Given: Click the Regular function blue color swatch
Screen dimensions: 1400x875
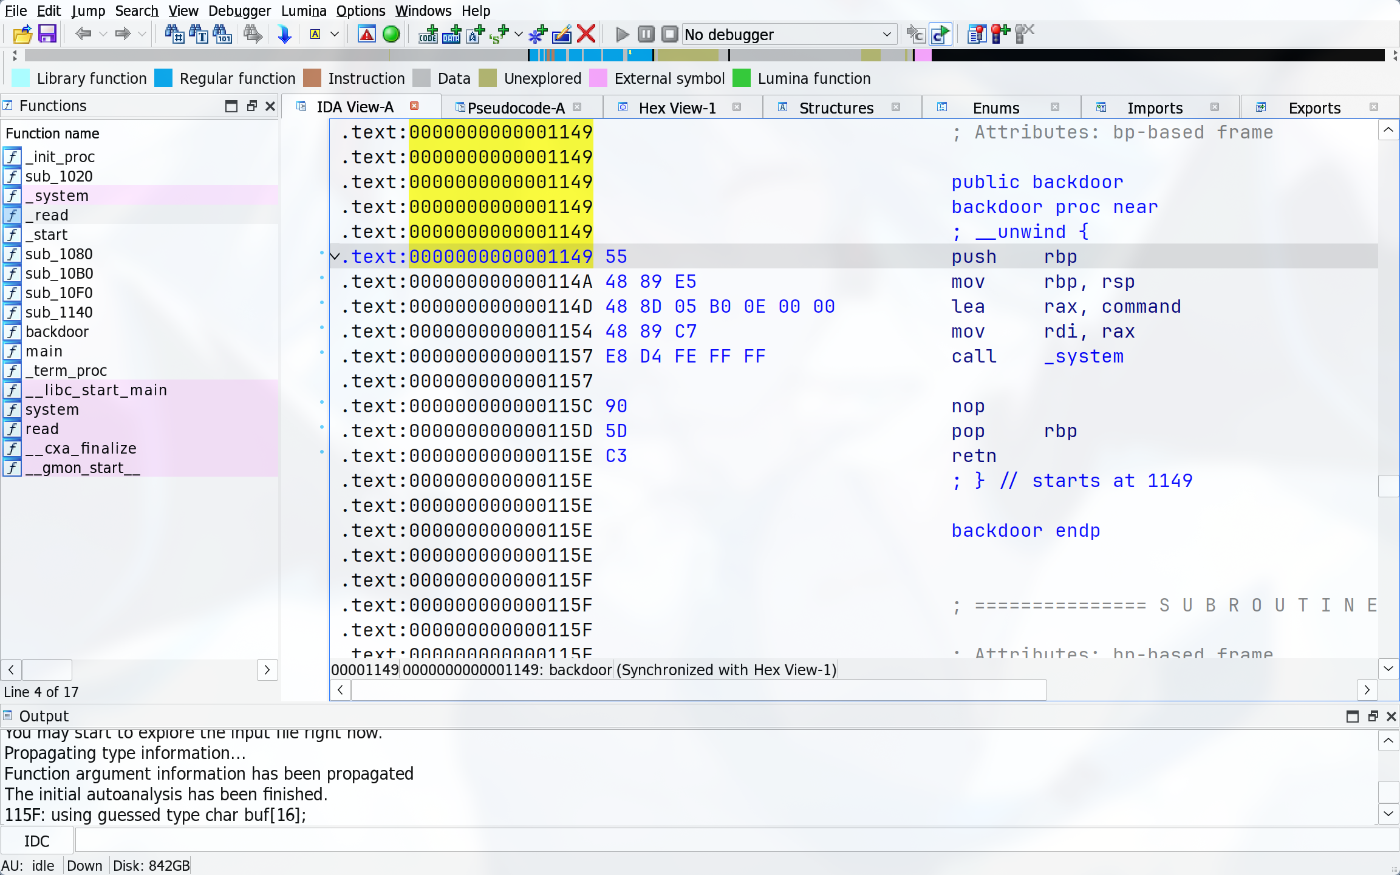Looking at the screenshot, I should pos(163,78).
